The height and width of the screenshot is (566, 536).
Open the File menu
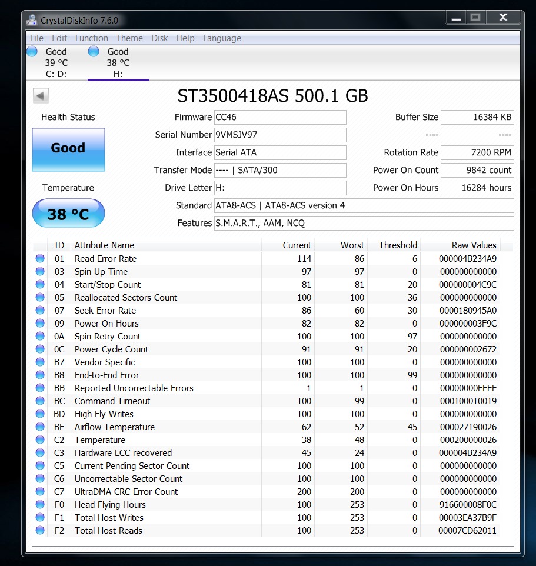click(x=36, y=38)
